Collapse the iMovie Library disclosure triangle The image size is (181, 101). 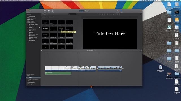coord(27,23)
